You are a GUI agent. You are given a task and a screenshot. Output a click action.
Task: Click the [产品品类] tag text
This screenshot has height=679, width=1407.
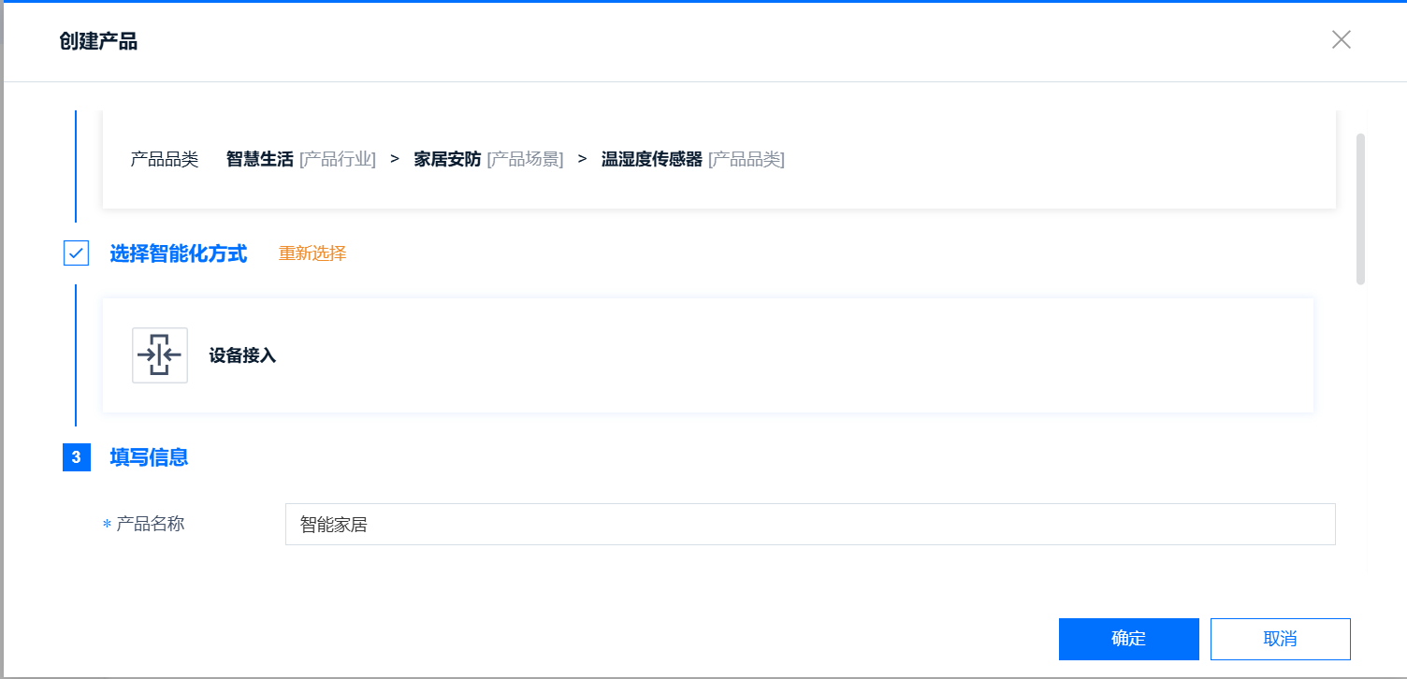pyautogui.click(x=747, y=160)
